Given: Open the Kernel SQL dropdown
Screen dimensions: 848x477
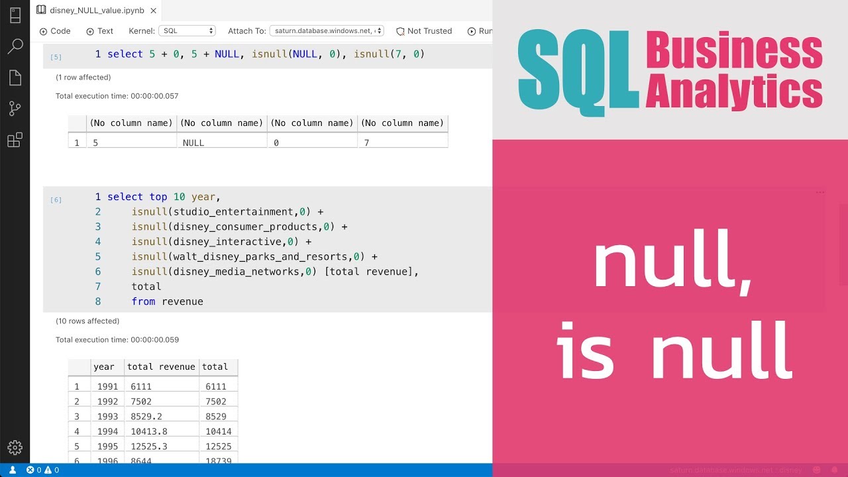Looking at the screenshot, I should pyautogui.click(x=187, y=31).
